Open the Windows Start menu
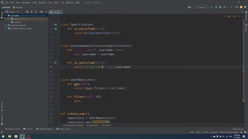 pos(3,136)
